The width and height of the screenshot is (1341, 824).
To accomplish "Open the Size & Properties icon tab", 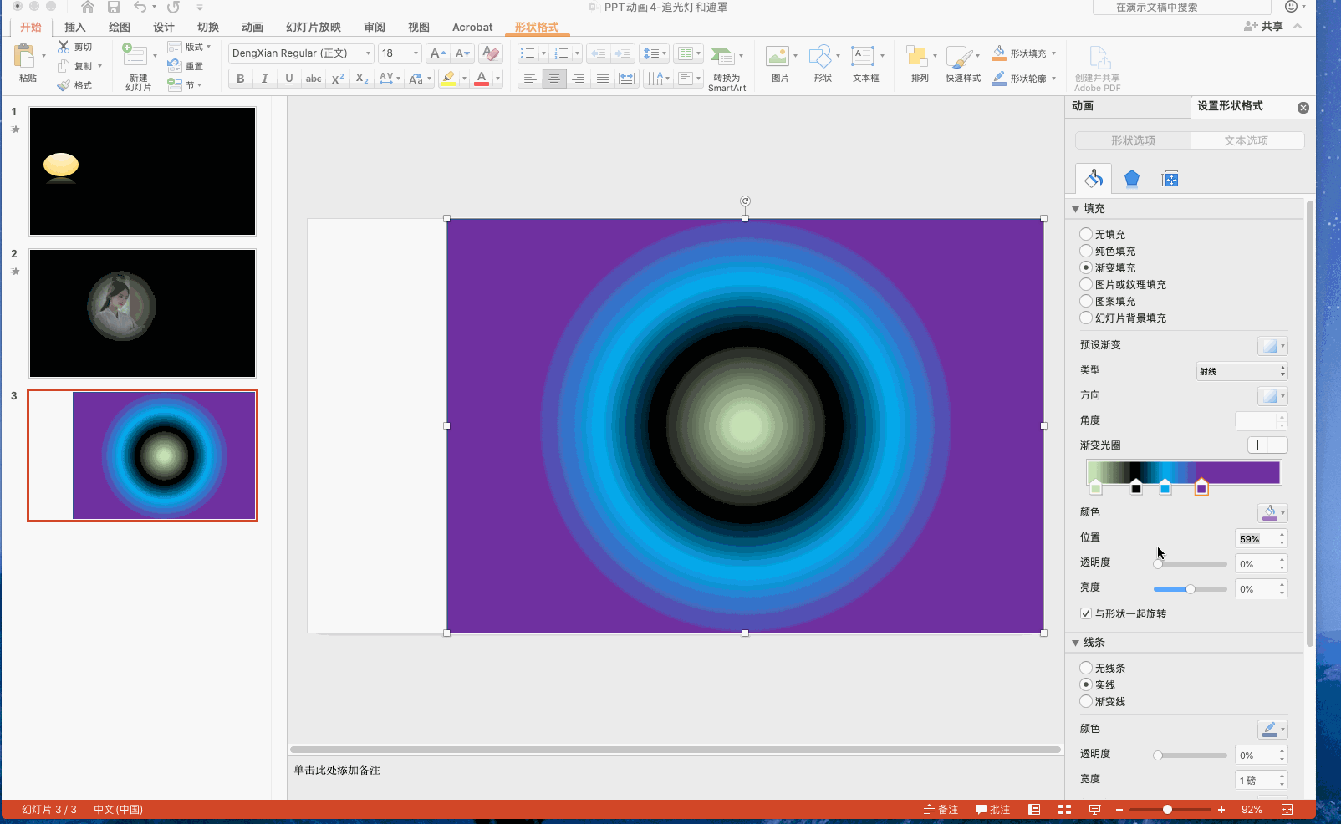I will 1170,179.
